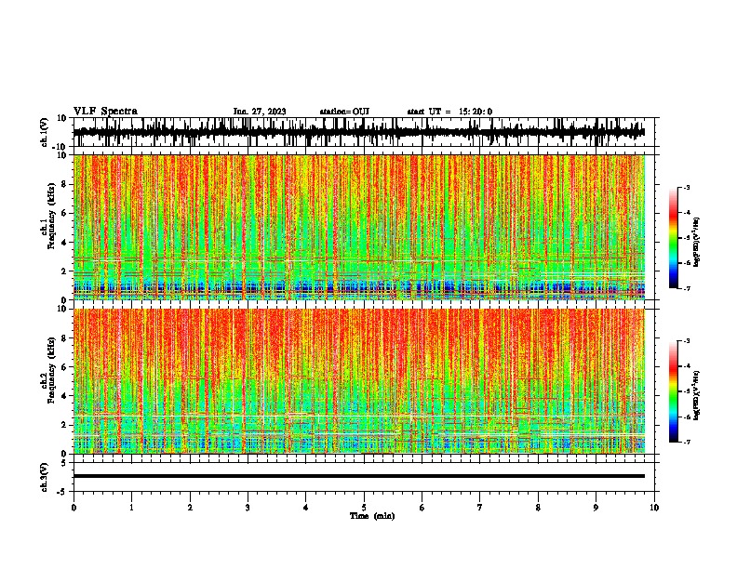Screen dimensions: 737x569
Task: Click the 'start UT = 15:20:0' text
Action: (449, 112)
